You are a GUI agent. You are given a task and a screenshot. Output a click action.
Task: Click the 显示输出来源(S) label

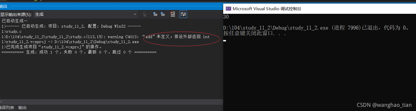16,14
